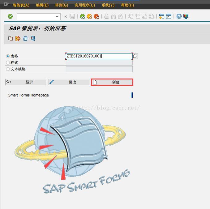The image size is (210, 209).
Task: Open the search help beside form name
Action: tap(135, 56)
